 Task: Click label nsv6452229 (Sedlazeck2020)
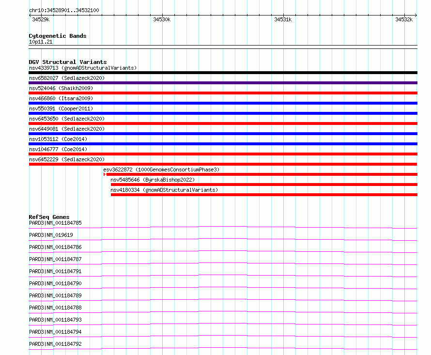point(67,159)
